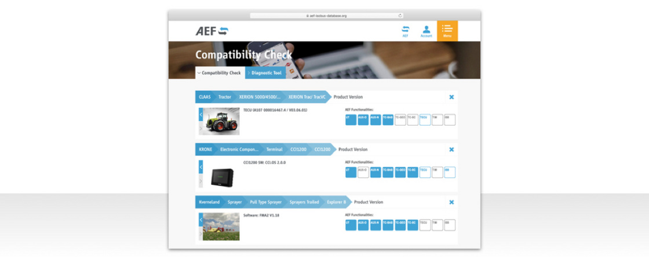Click AUX-O functionality in KRONE row
This screenshot has width=649, height=259.
pos(363,172)
